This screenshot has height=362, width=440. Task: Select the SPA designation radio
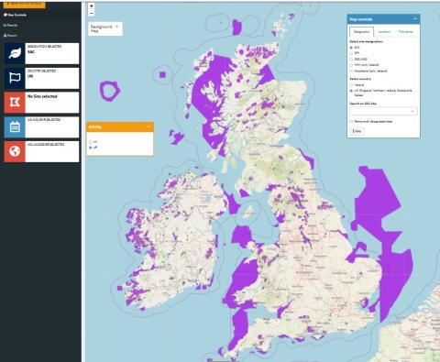coord(351,53)
